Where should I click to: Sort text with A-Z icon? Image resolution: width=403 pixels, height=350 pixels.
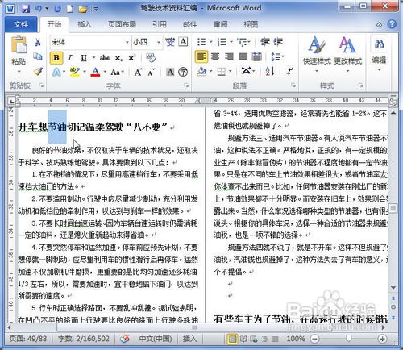tap(270, 71)
